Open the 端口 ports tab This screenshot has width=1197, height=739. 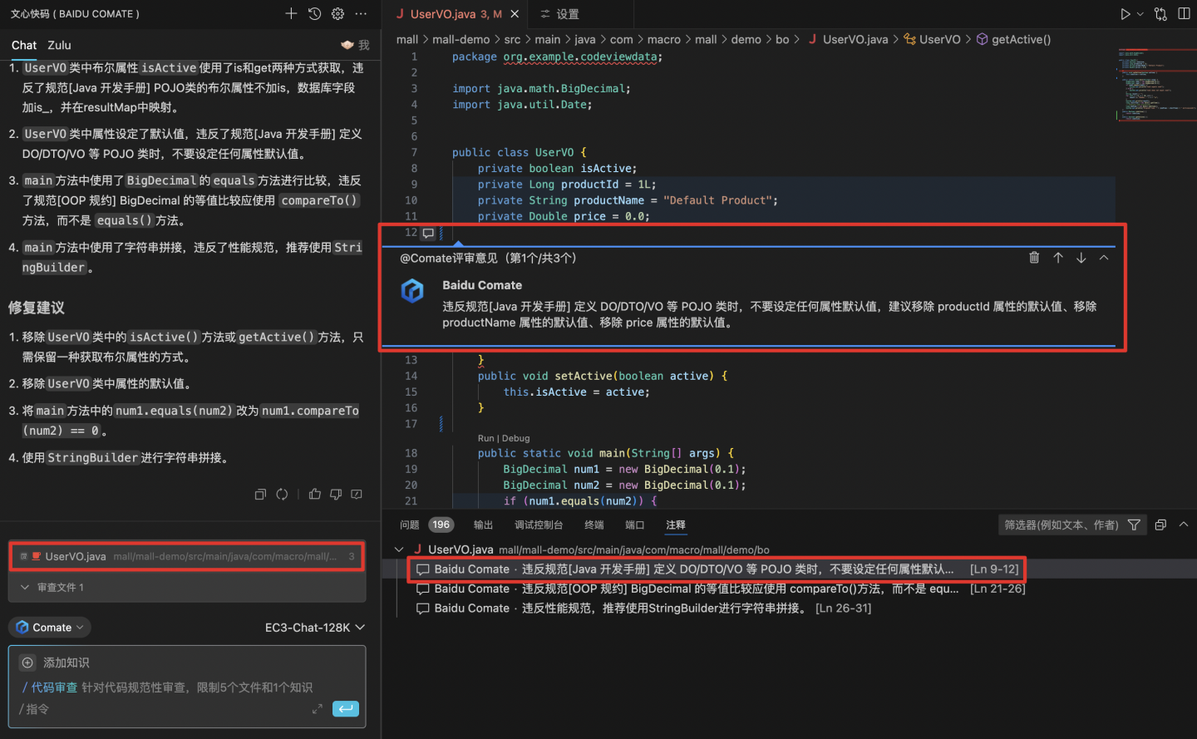coord(635,525)
